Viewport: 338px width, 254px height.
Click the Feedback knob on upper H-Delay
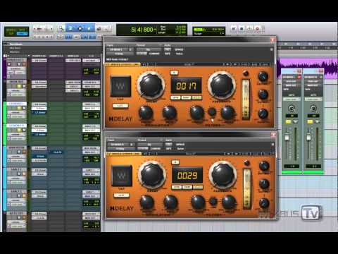pos(221,85)
